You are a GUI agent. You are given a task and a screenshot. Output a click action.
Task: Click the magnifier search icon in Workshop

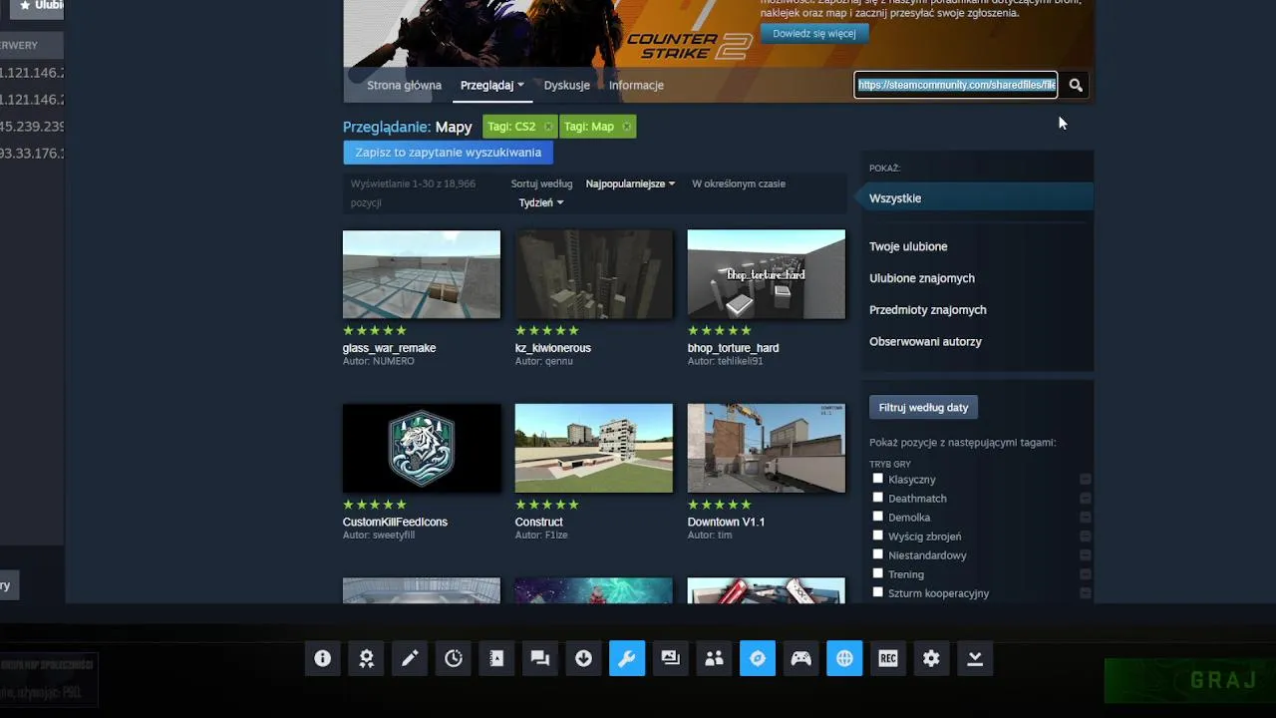[1076, 85]
